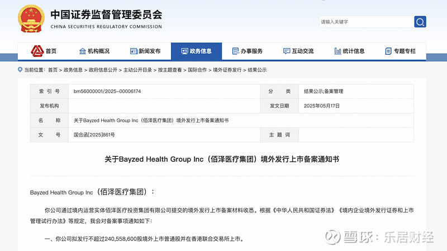
Task: Click the paragraph beginning 你公司通过境内运营实体
Action: click(222, 216)
